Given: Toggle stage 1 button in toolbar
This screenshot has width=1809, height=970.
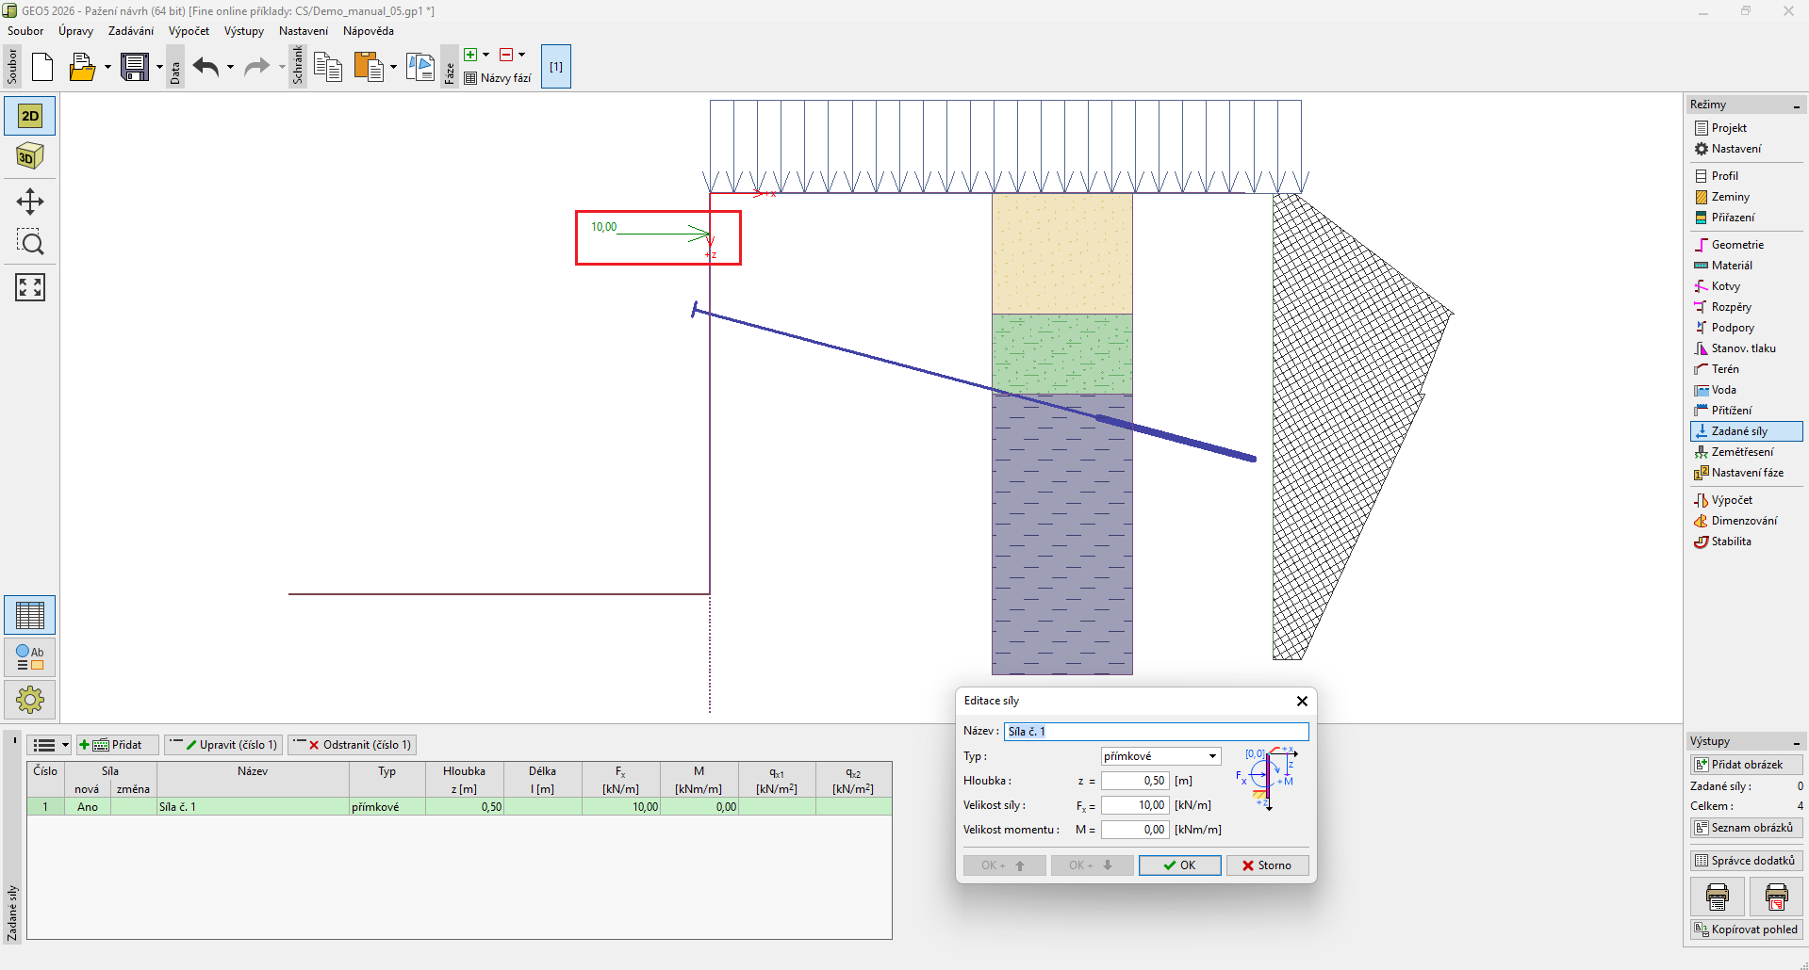Looking at the screenshot, I should tap(556, 67).
